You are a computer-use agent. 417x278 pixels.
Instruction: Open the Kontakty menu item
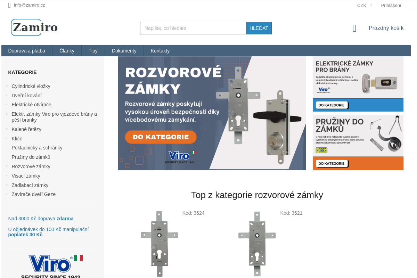coord(160,51)
